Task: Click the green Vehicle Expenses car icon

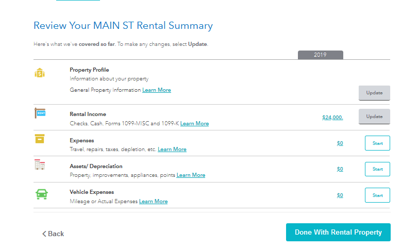Action: 42,194
